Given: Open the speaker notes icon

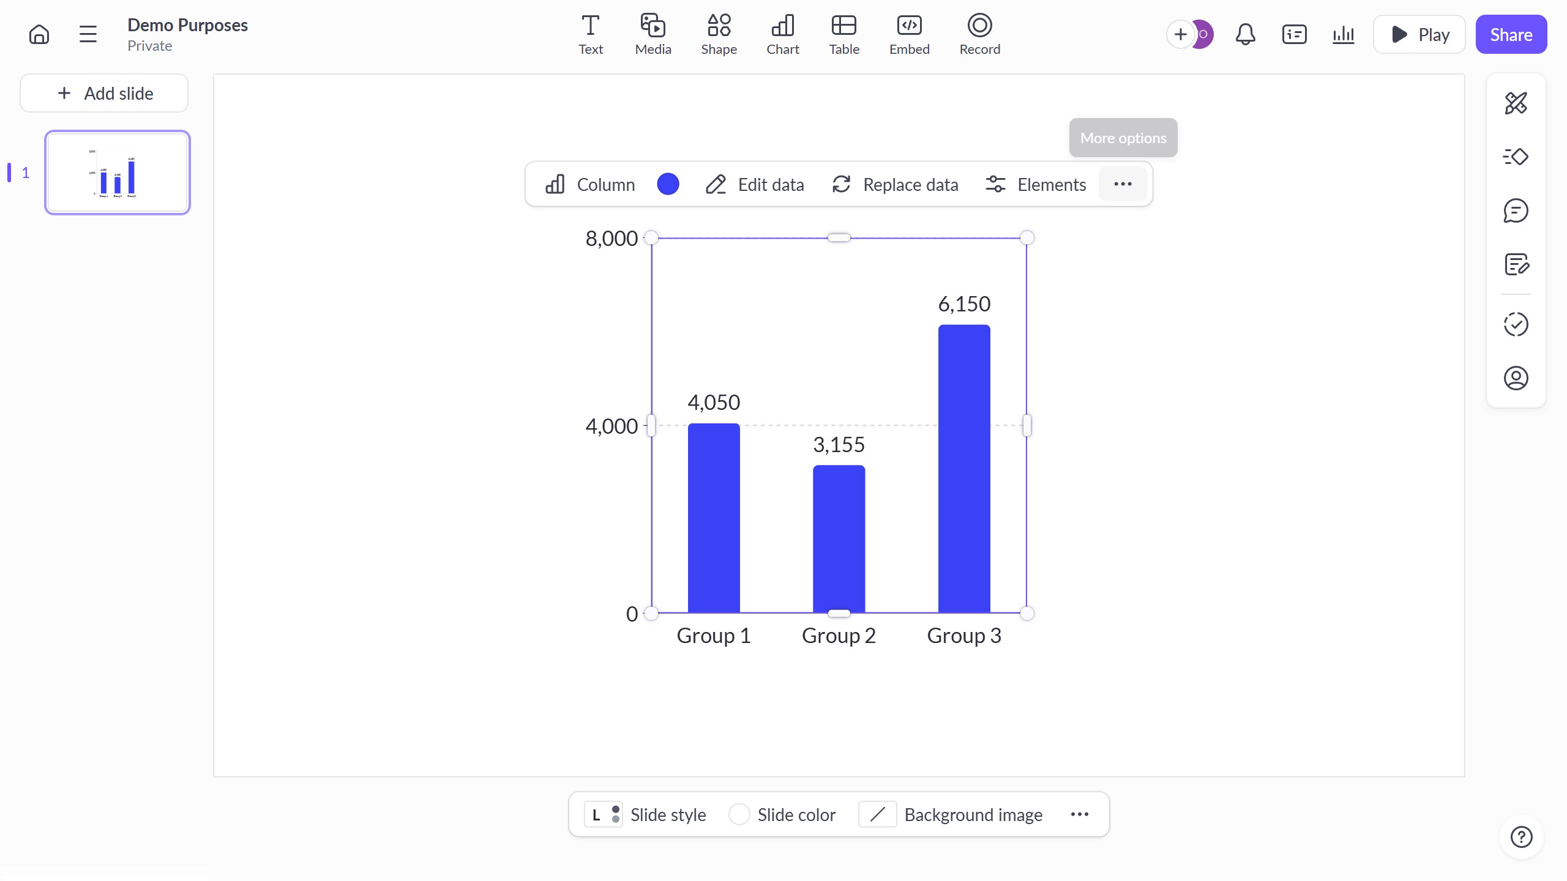Looking at the screenshot, I should tap(1516, 264).
